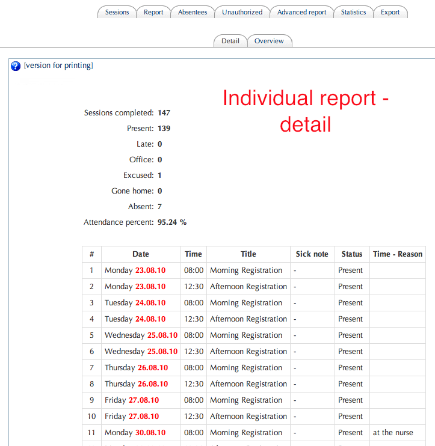The image size is (435, 446).
Task: Open the version for printing link
Action: [x=58, y=66]
